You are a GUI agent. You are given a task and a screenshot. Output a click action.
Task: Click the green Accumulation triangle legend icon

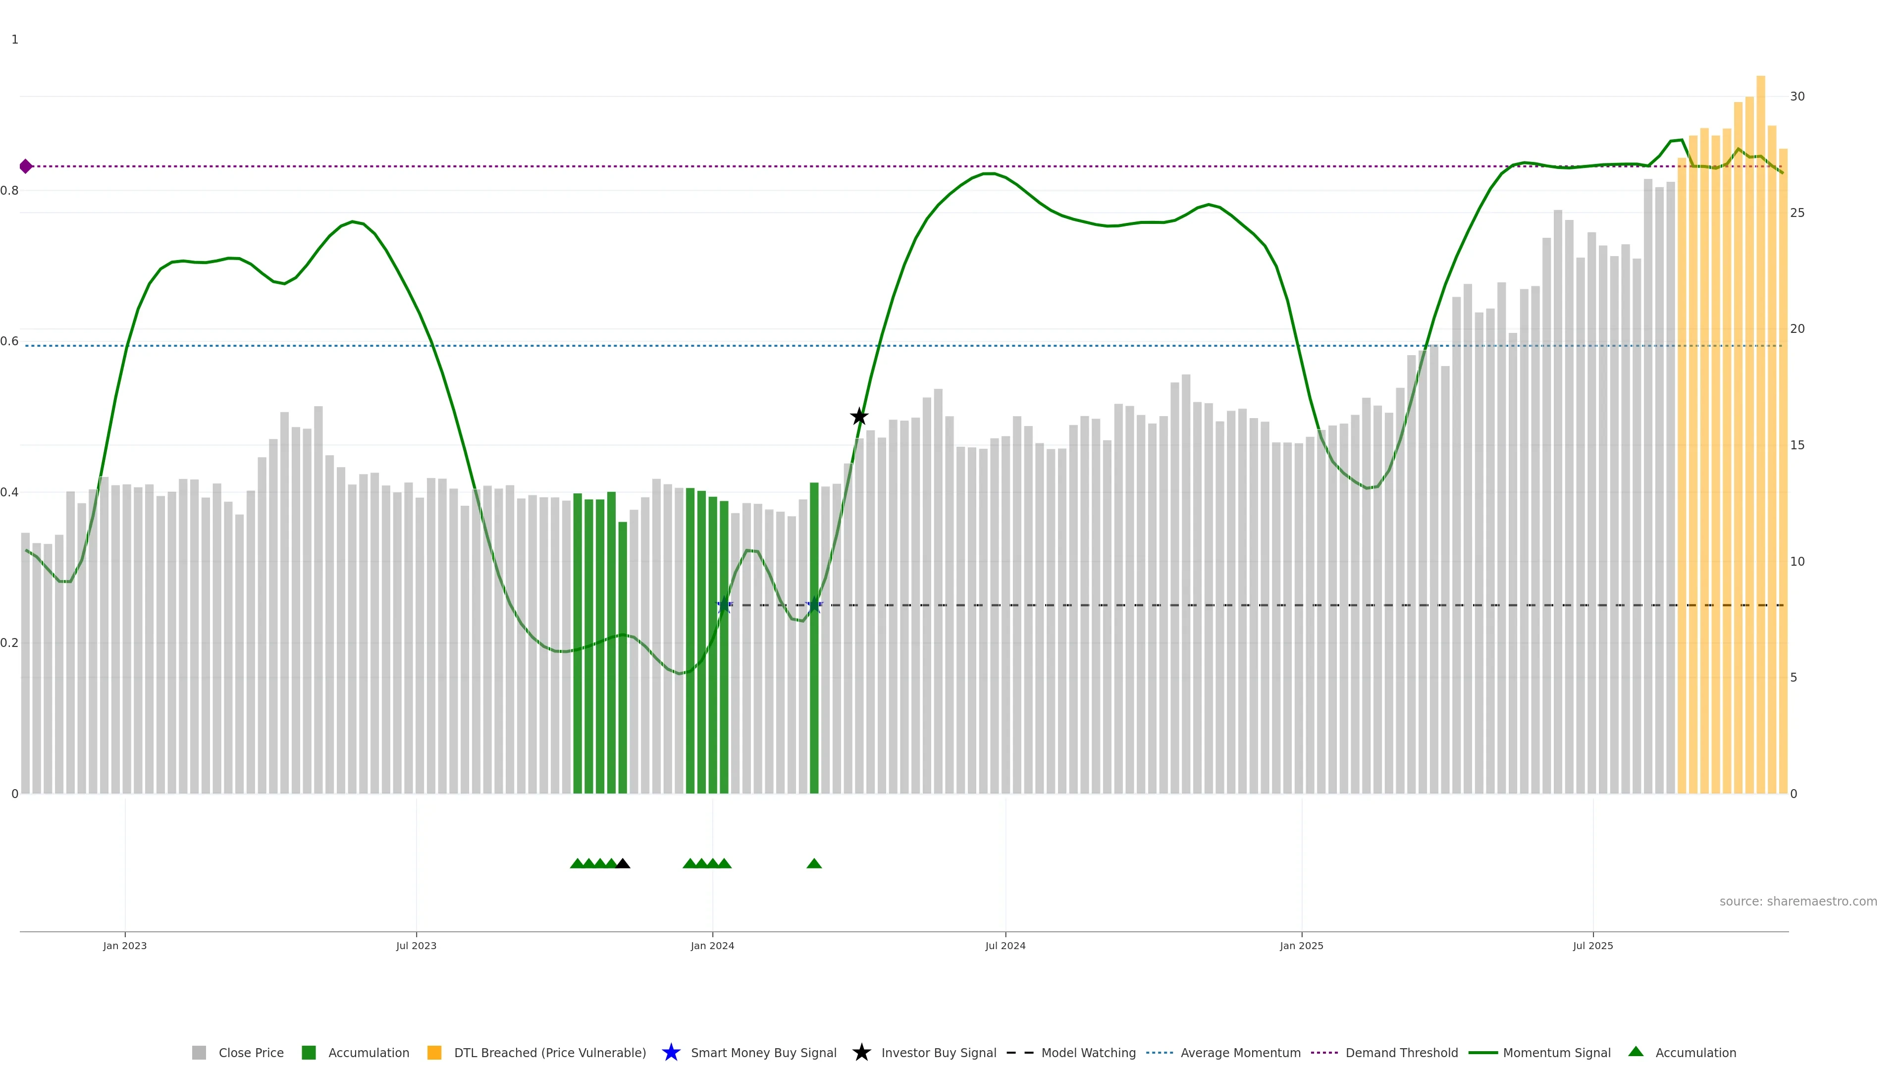1636,1052
